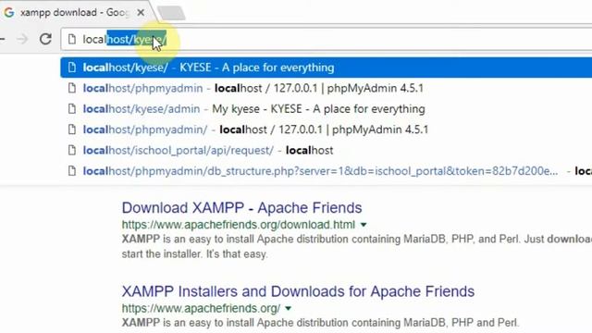The width and height of the screenshot is (592, 333).
Task: Click snippet 'XAMPP is an easy to install Apache distribution containing MariaDB, PHP and Perl.'
Action: (321, 323)
